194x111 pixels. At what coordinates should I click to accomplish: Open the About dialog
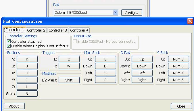(x=14, y=106)
